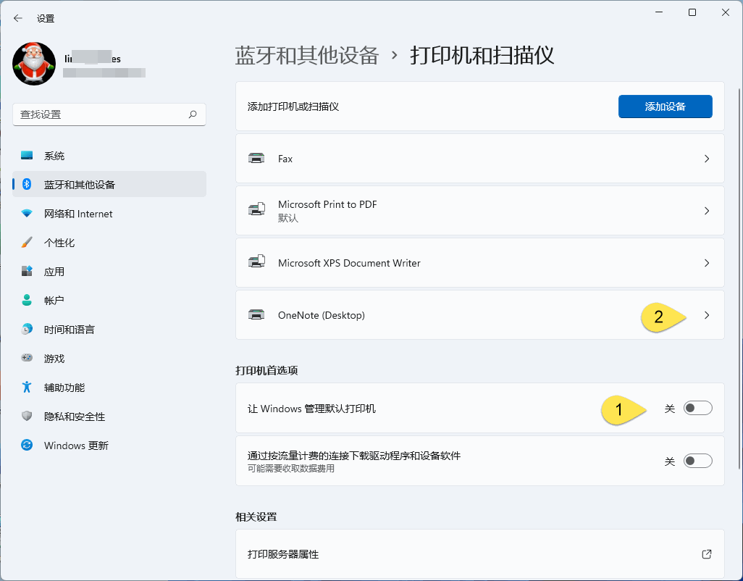This screenshot has width=743, height=581.
Task: Go back with the back arrow icon
Action: click(x=18, y=19)
